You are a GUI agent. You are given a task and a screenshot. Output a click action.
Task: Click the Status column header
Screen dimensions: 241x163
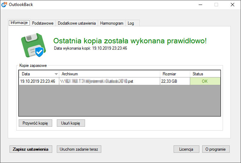pyautogui.click(x=205, y=74)
